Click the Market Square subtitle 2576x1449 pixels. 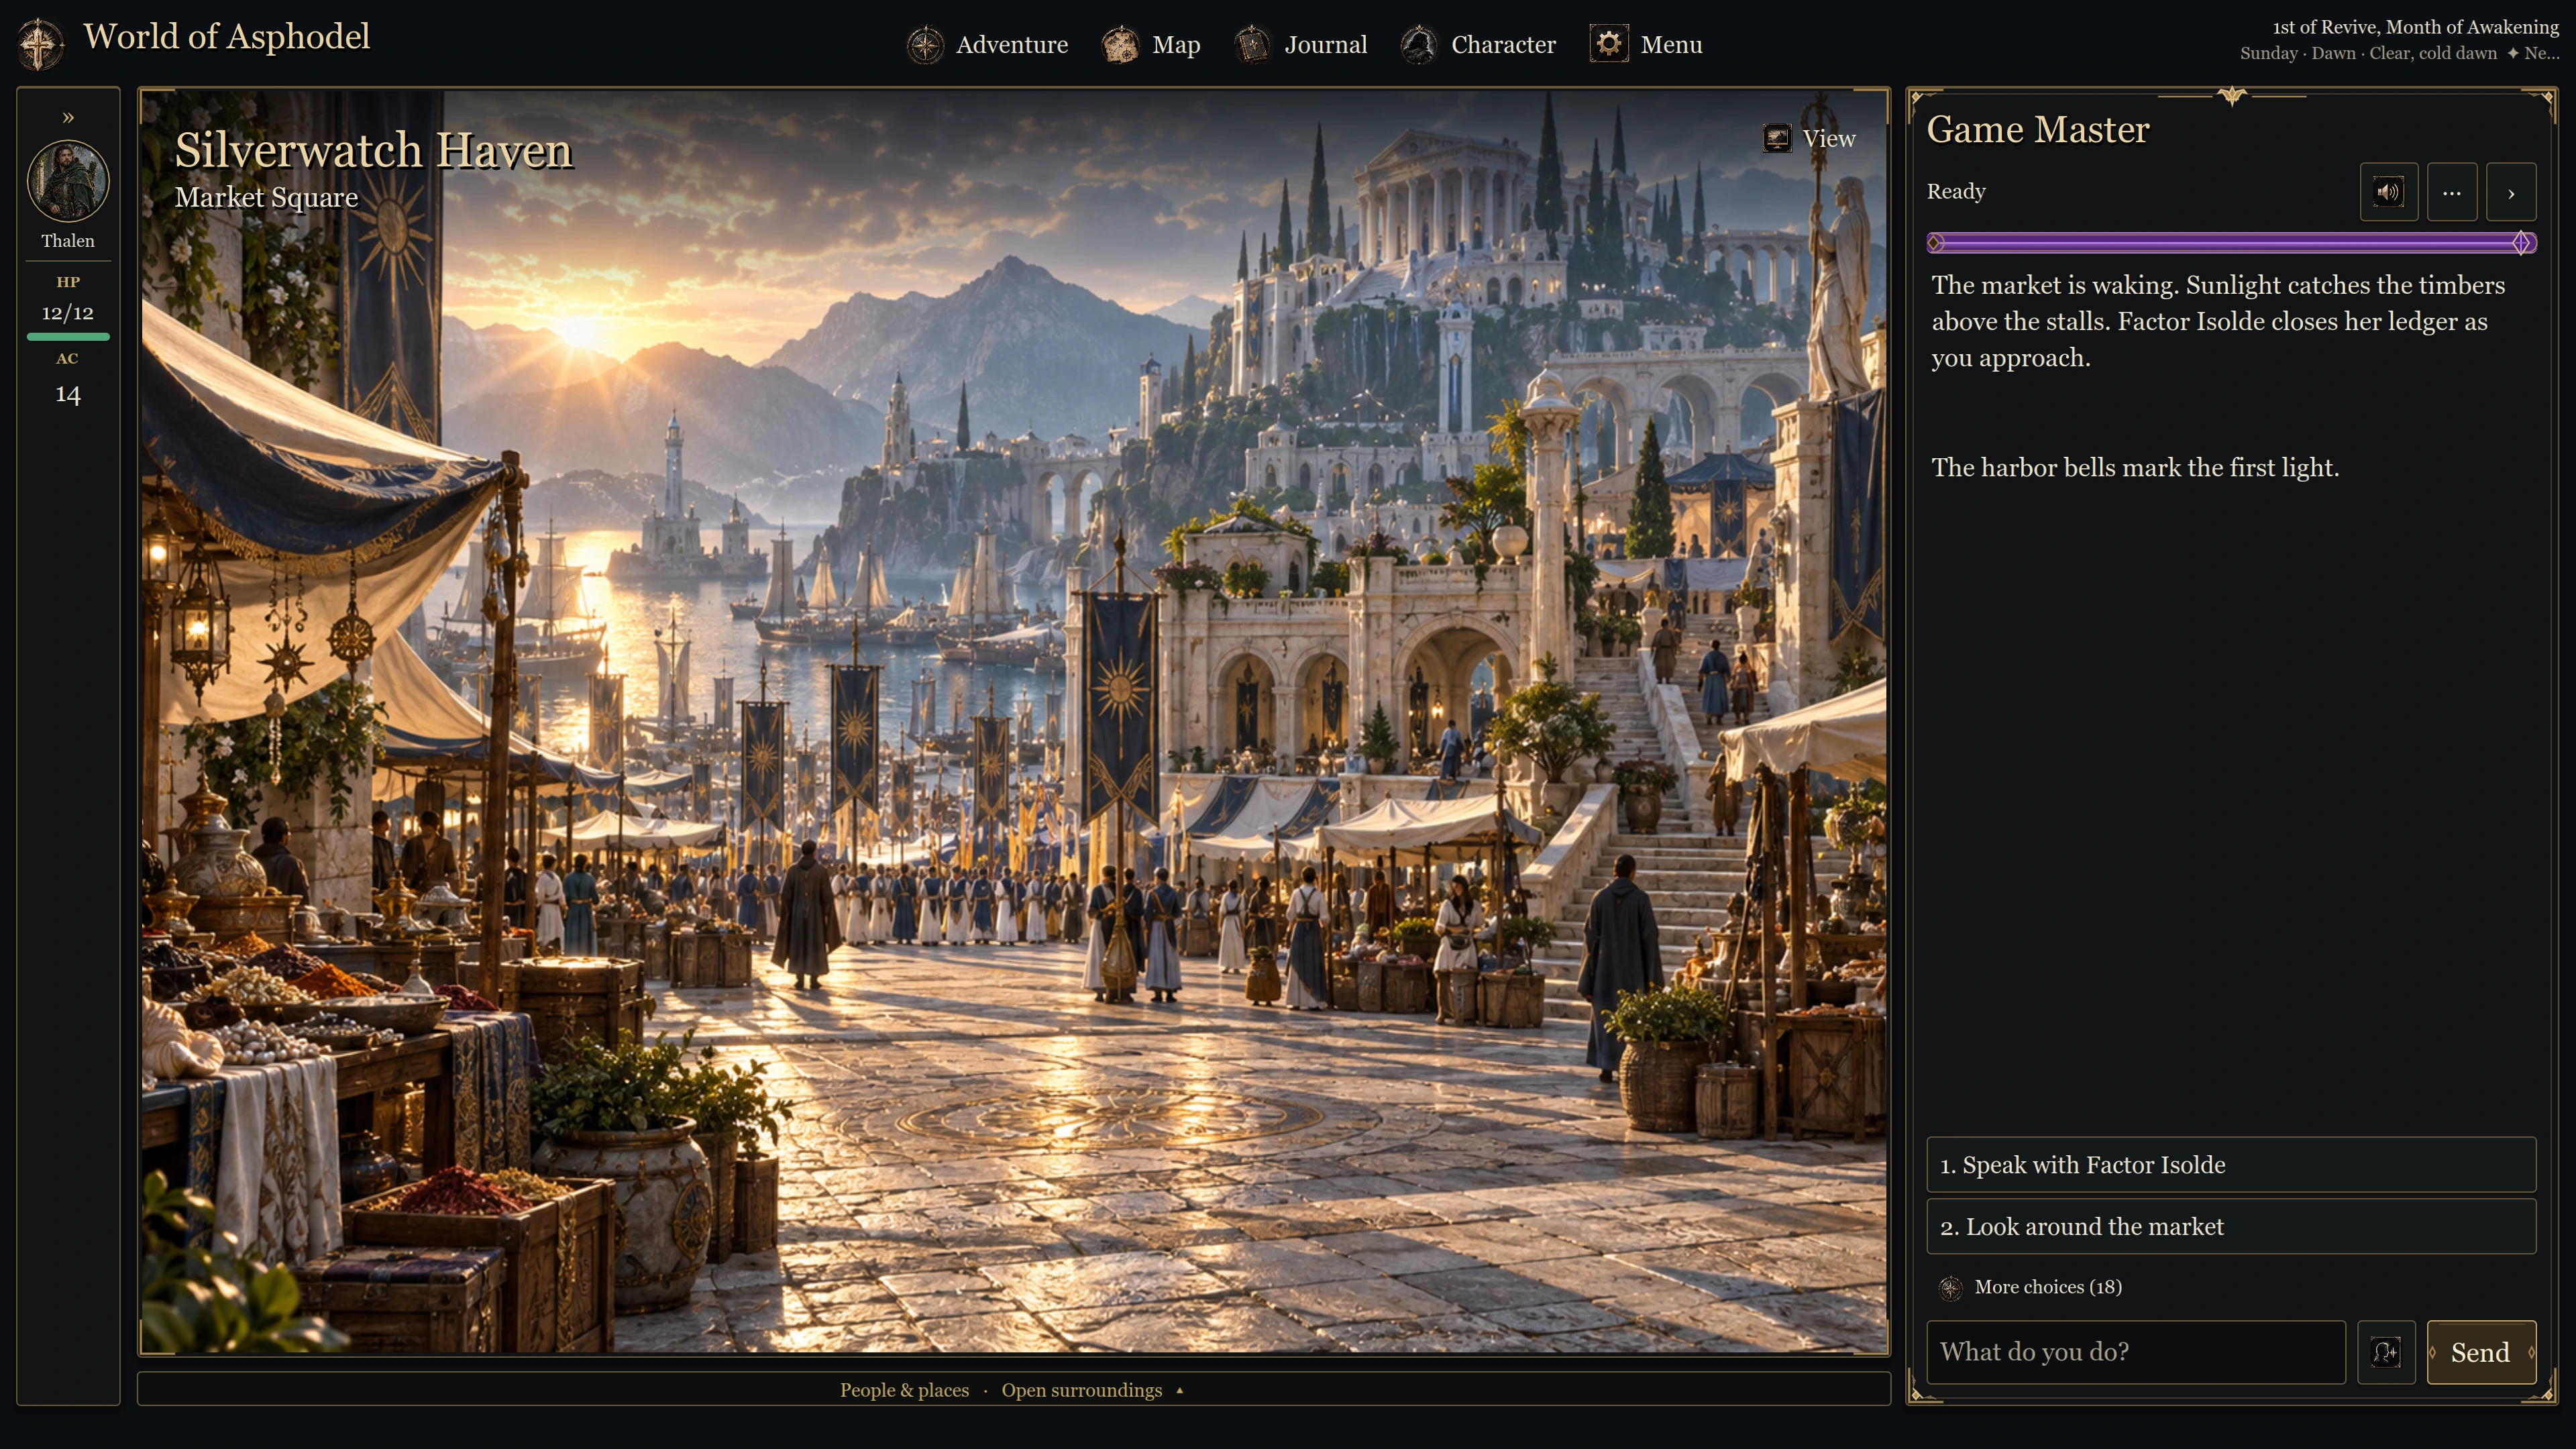[266, 197]
